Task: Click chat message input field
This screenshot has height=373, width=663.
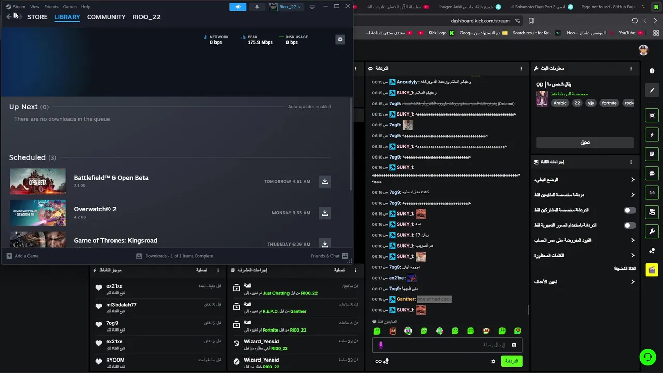Action: tap(447, 345)
